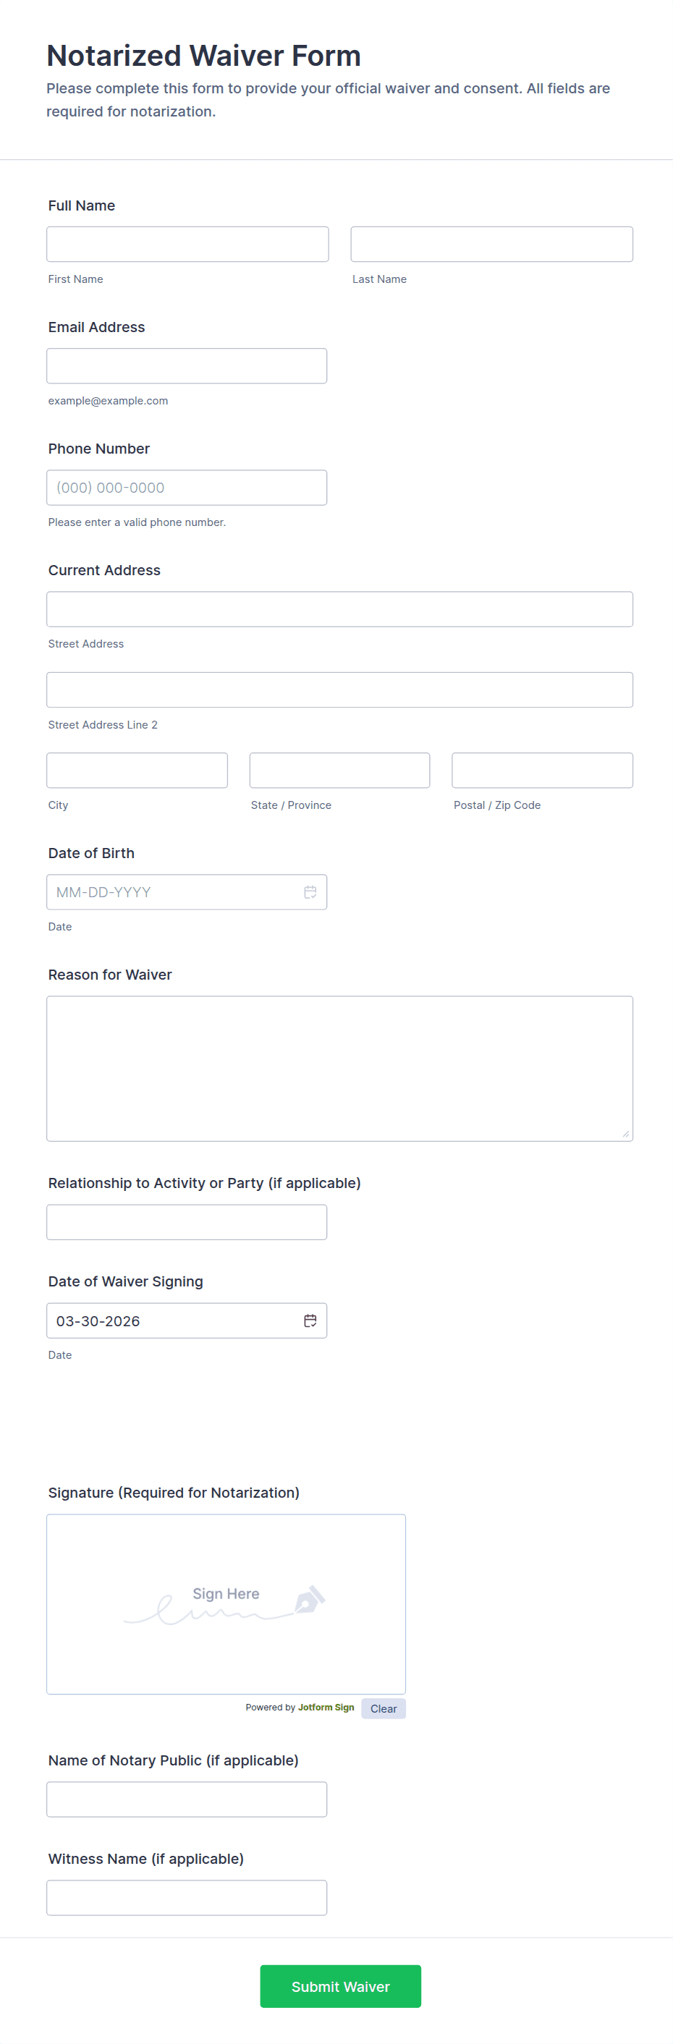This screenshot has width=673, height=2044.
Task: Click the Sign Here signature area
Action: [x=227, y=1603]
